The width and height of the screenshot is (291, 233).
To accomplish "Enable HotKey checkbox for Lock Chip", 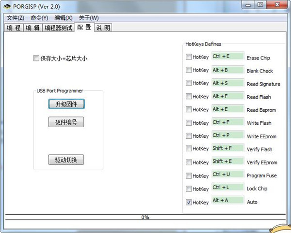I will [189, 189].
